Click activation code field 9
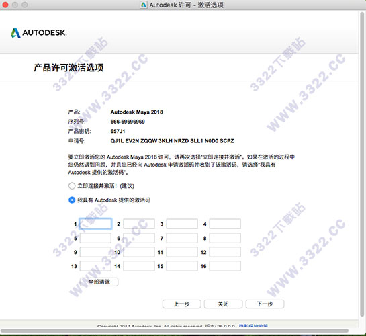 (95, 252)
